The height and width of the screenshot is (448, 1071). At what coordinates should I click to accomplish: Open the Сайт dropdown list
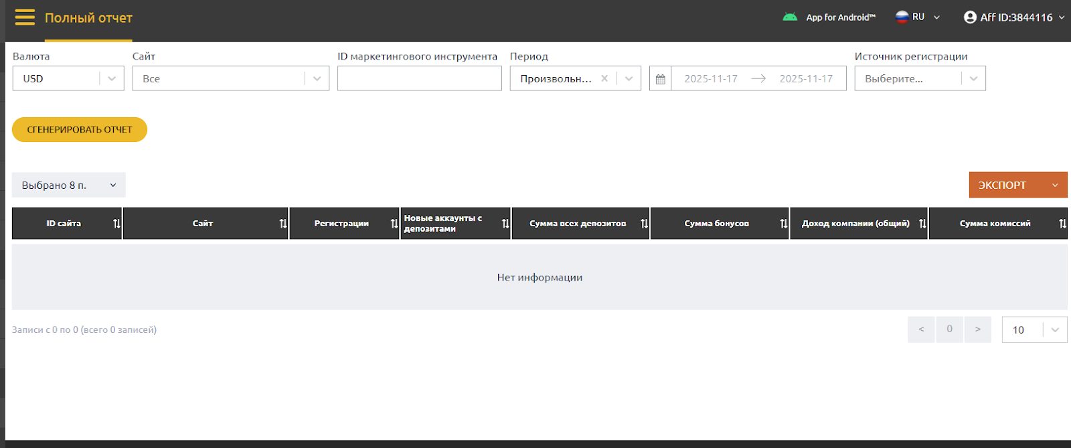[x=317, y=78]
